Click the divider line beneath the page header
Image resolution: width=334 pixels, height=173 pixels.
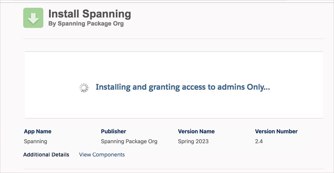pos(174,39)
